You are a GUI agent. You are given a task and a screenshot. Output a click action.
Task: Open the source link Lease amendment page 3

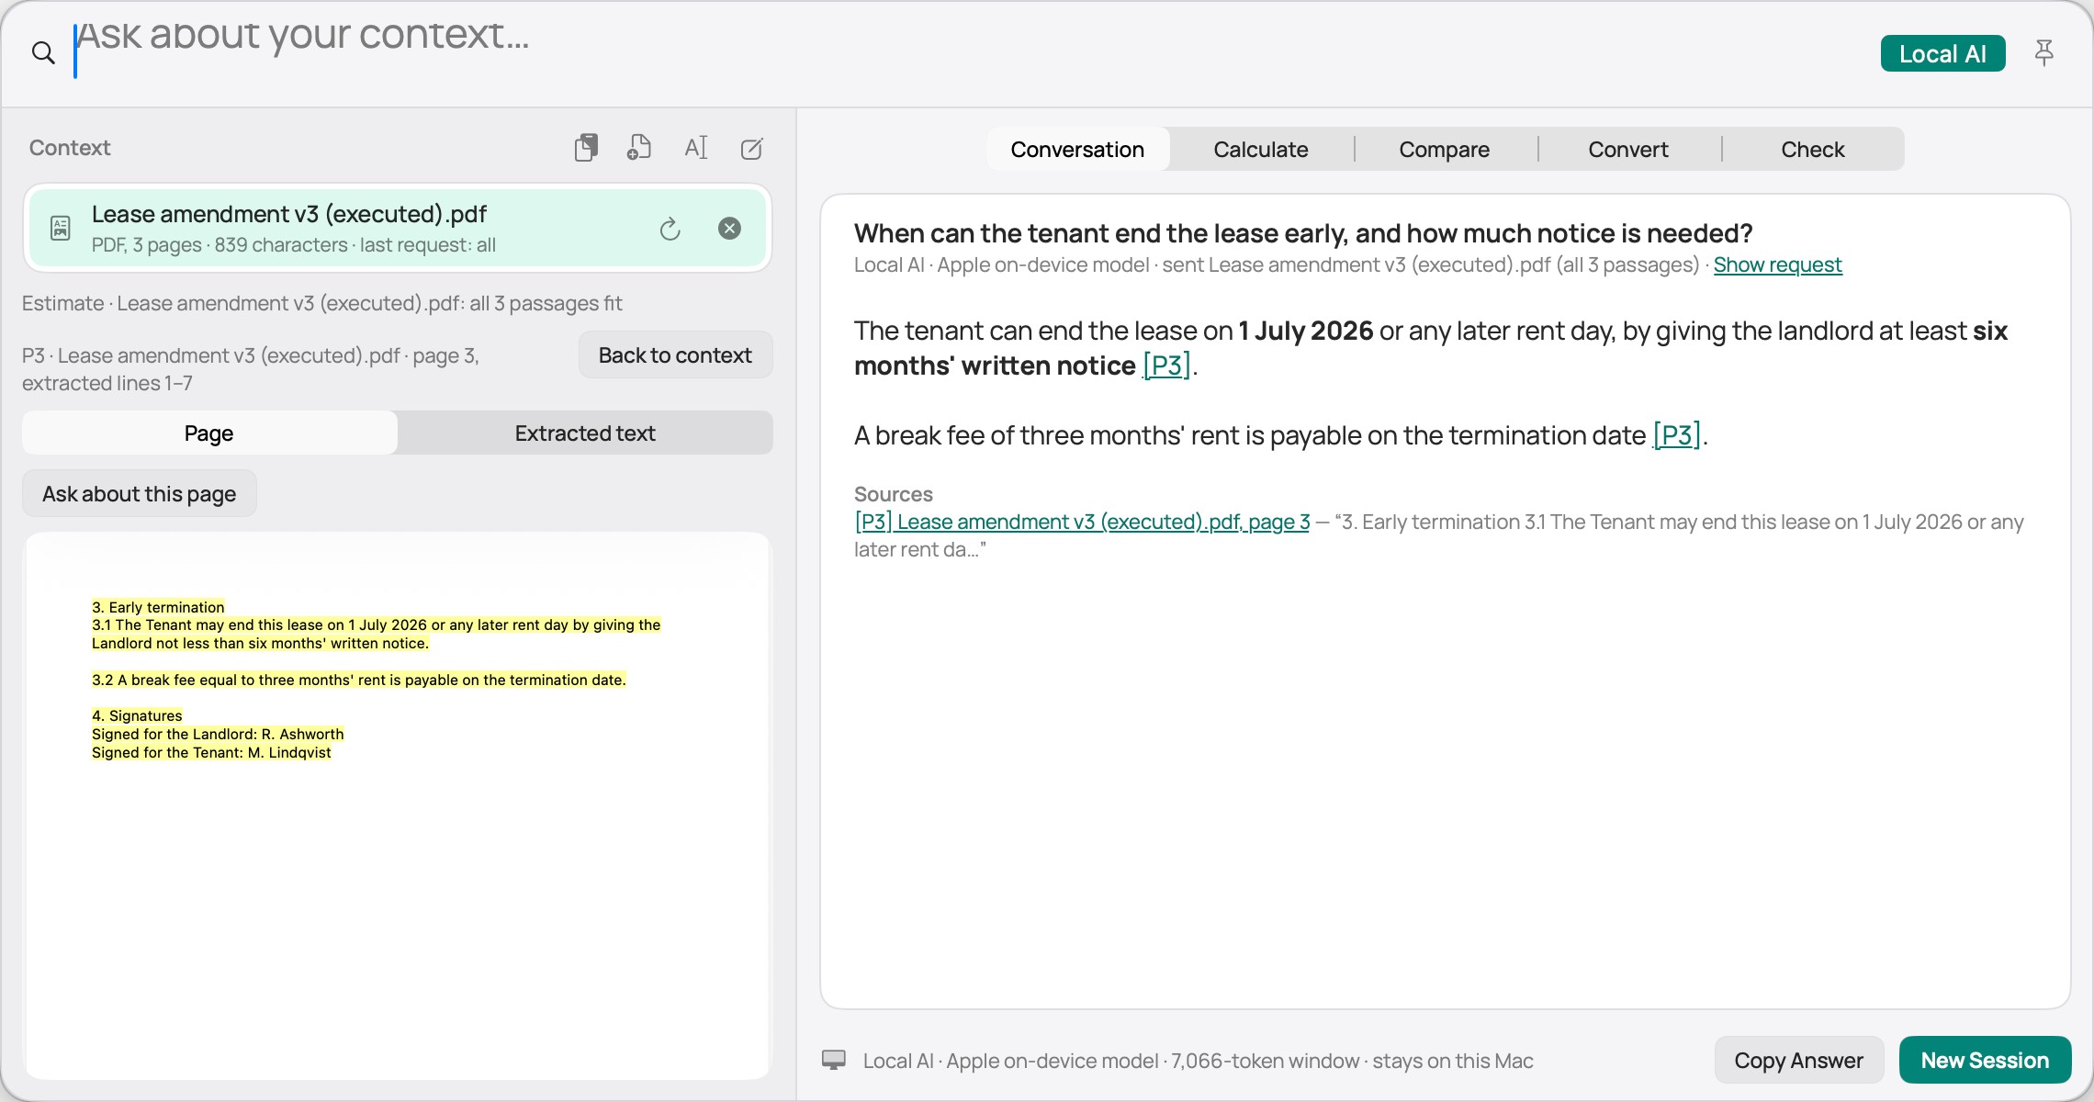[1082, 522]
